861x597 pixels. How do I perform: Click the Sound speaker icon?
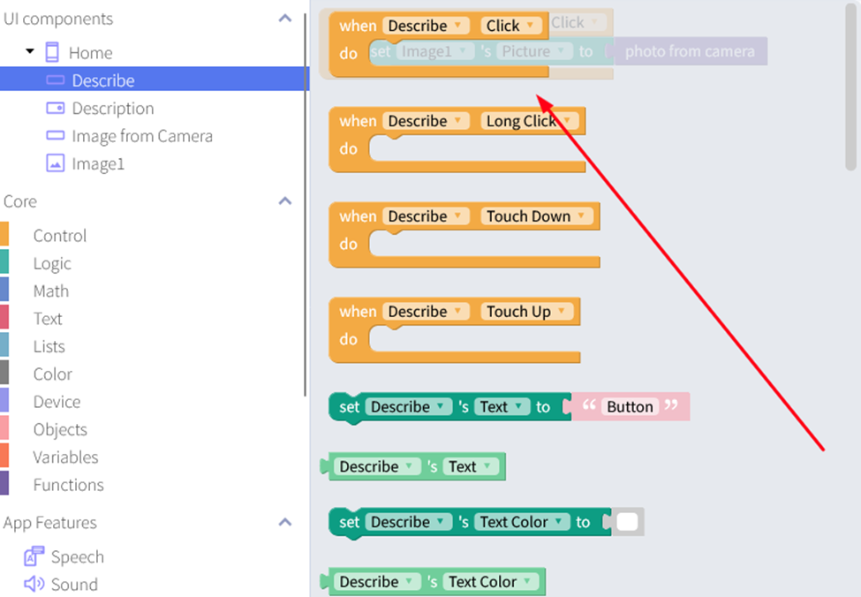(34, 583)
